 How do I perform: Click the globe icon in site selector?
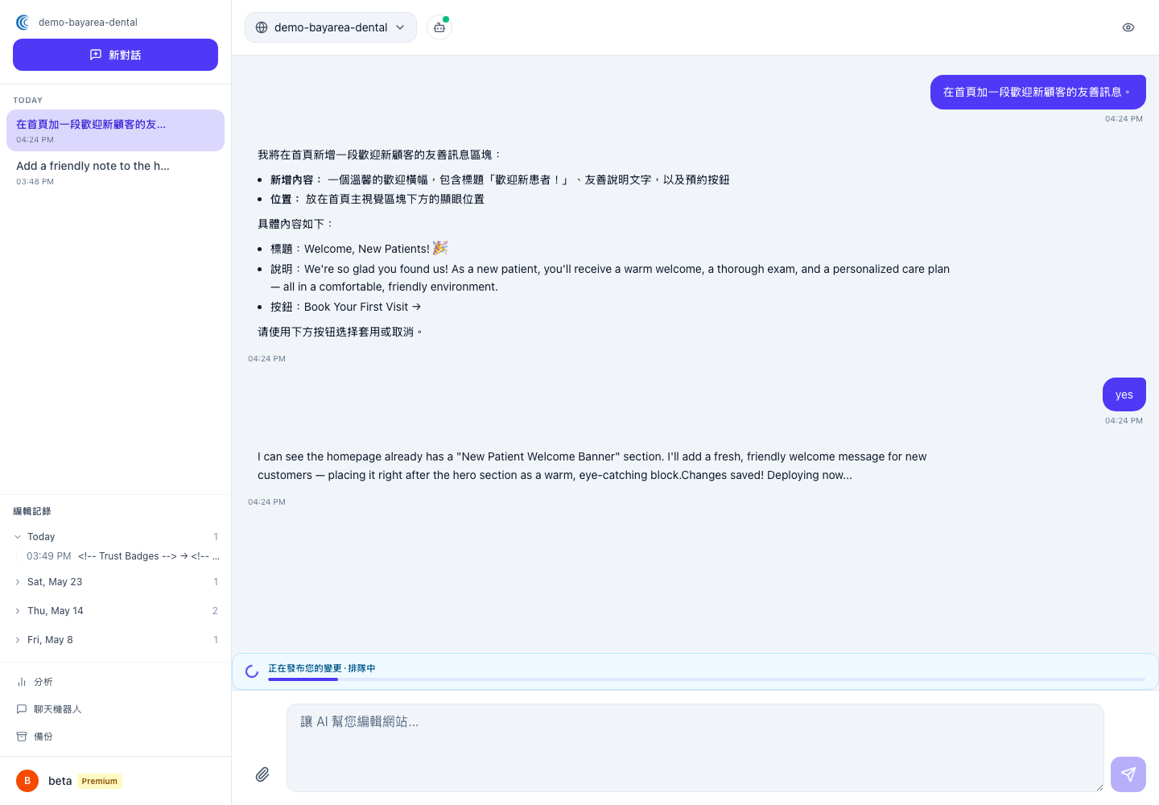tap(262, 27)
